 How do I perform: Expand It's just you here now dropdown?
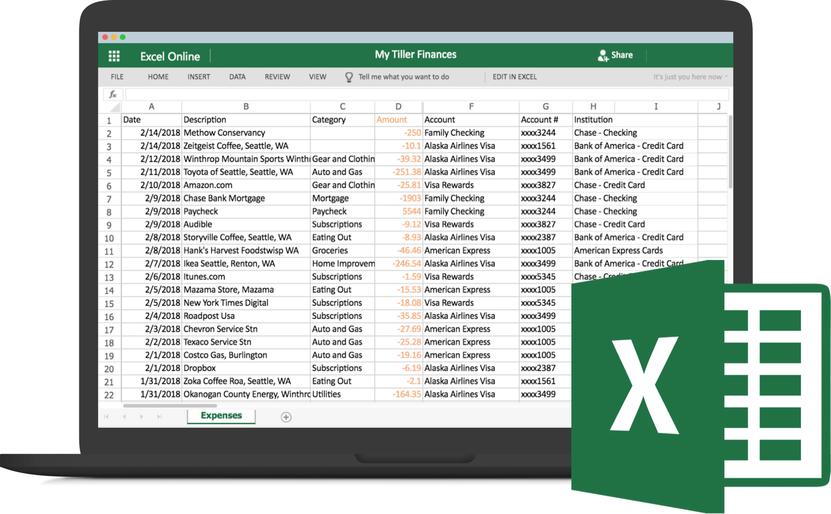pyautogui.click(x=690, y=77)
